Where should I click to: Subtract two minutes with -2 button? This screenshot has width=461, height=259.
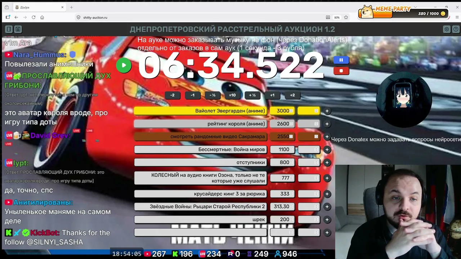point(173,95)
